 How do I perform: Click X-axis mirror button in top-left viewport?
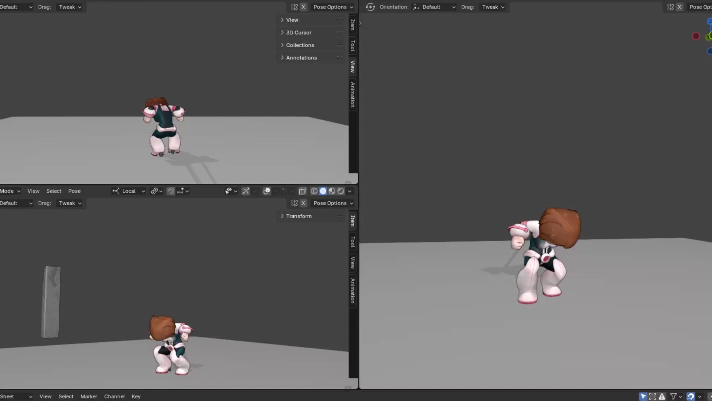tap(303, 7)
